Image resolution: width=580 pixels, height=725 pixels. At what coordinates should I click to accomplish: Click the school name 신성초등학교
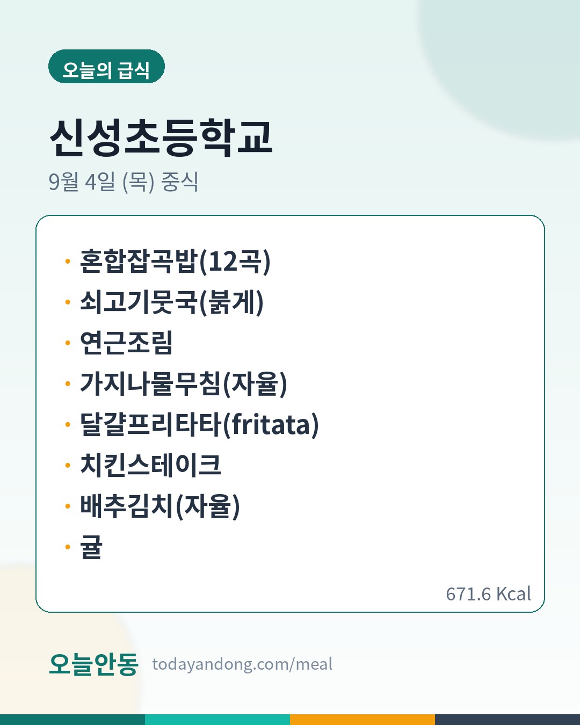161,137
